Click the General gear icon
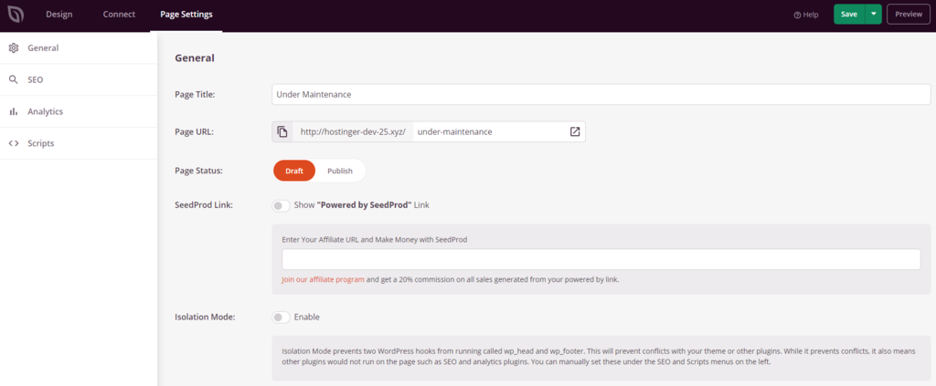Image resolution: width=936 pixels, height=386 pixels. click(x=14, y=47)
